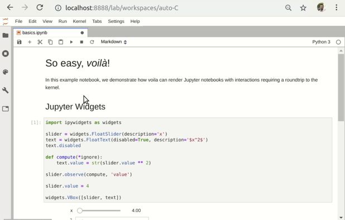Click the x slider handle
This screenshot has width=345, height=220.
click(80, 211)
